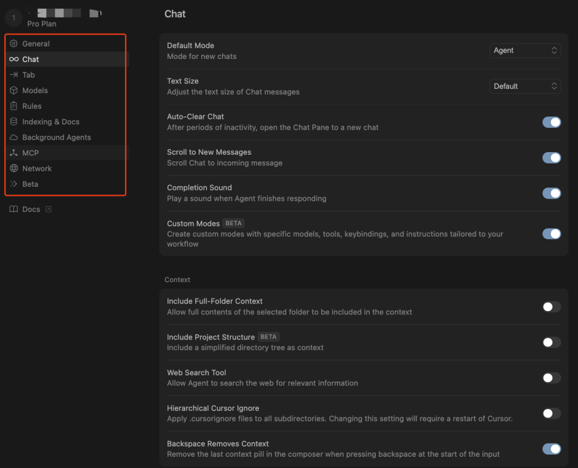The width and height of the screenshot is (578, 468).
Task: Click the gear icon beside General
Action: (14, 44)
